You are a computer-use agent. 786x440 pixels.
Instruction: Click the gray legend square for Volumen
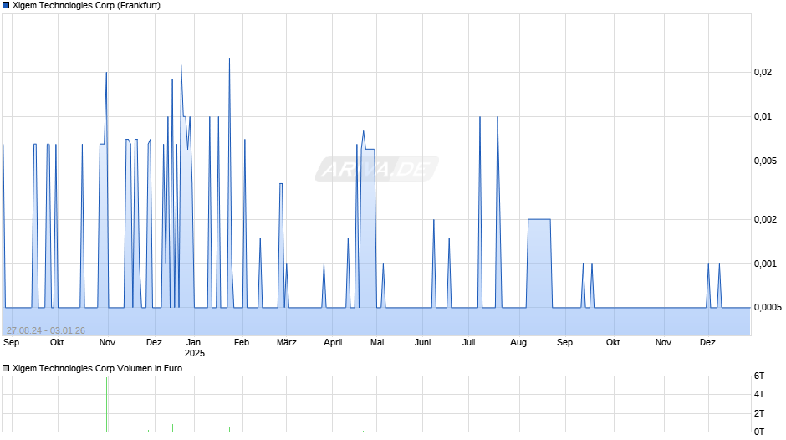click(6, 368)
